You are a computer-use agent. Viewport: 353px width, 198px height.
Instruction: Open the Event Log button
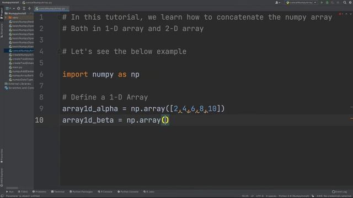340,192
